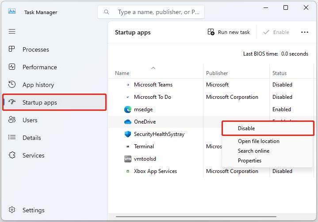318x222 pixels.
Task: Sort list by the Status column
Action: 280,73
